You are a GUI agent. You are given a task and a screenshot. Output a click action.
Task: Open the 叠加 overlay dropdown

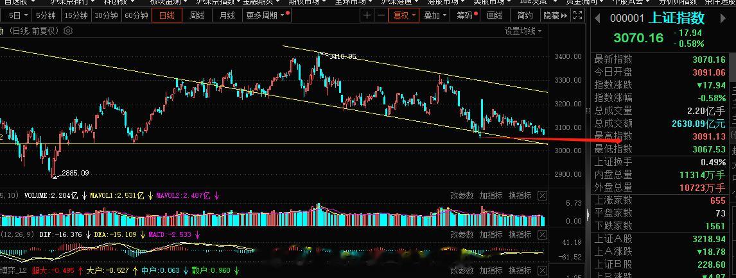[x=435, y=15]
